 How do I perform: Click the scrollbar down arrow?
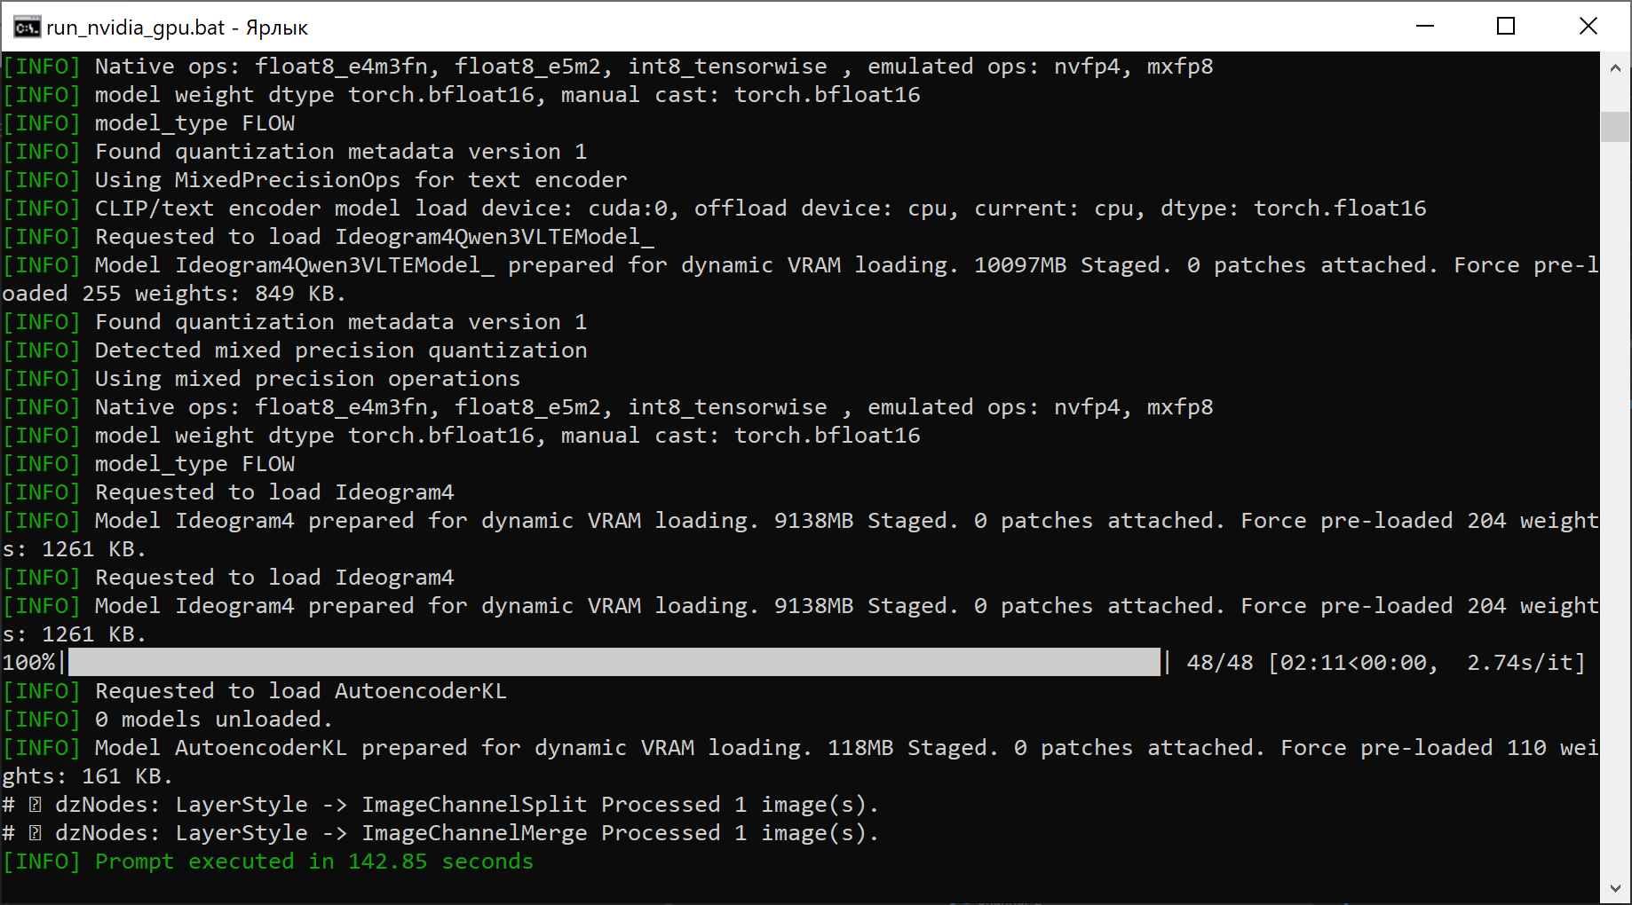pos(1615,888)
